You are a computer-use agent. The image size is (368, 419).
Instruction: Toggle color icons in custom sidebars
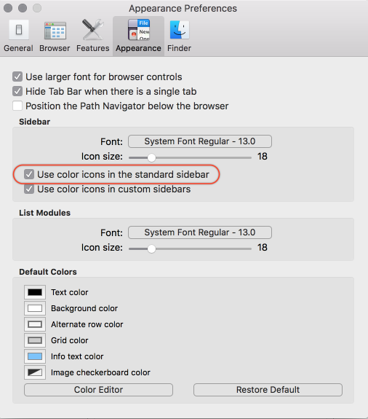pyautogui.click(x=29, y=189)
